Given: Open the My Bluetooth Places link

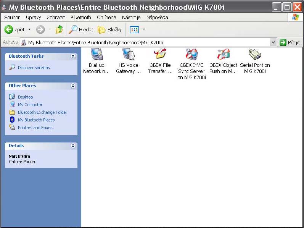Looking at the screenshot, I should pos(36,120).
